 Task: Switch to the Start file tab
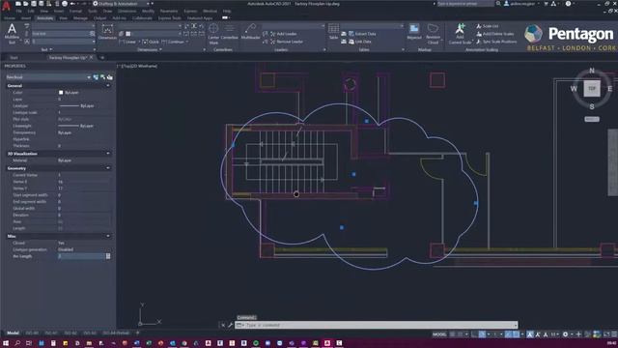tap(14, 58)
